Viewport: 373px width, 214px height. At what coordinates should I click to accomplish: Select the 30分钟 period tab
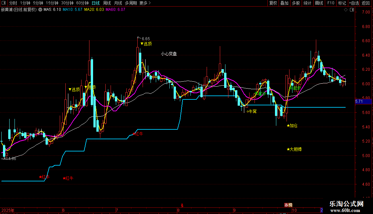click(67, 3)
